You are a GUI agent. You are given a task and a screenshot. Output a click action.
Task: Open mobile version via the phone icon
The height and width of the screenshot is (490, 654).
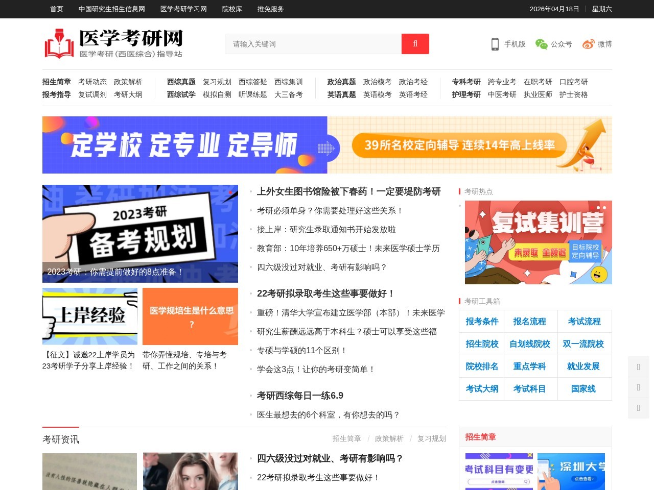tap(495, 44)
